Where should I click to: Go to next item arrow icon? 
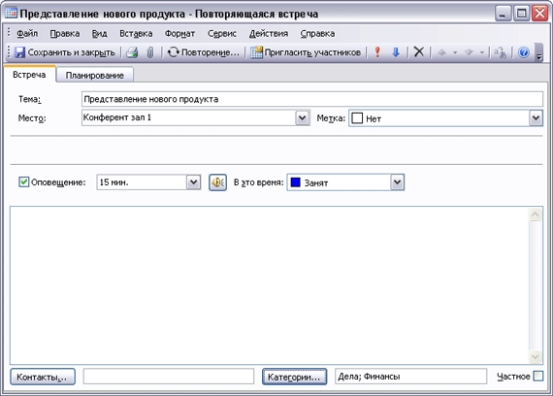469,52
